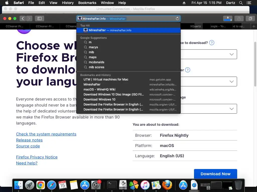Open the 'Firefox Privacy Notice' link
The width and height of the screenshot is (257, 192).
click(x=37, y=157)
